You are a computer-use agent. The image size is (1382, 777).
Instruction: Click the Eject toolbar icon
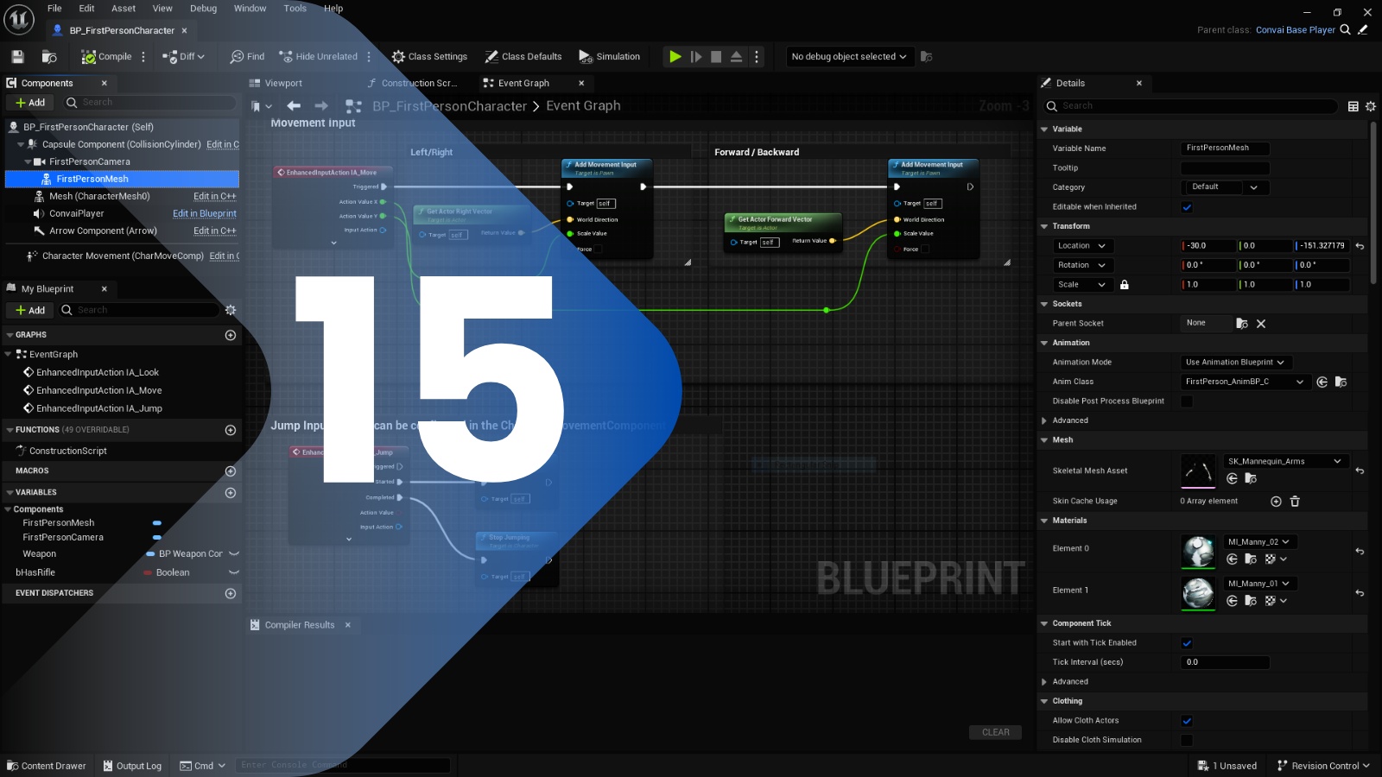pyautogui.click(x=737, y=57)
